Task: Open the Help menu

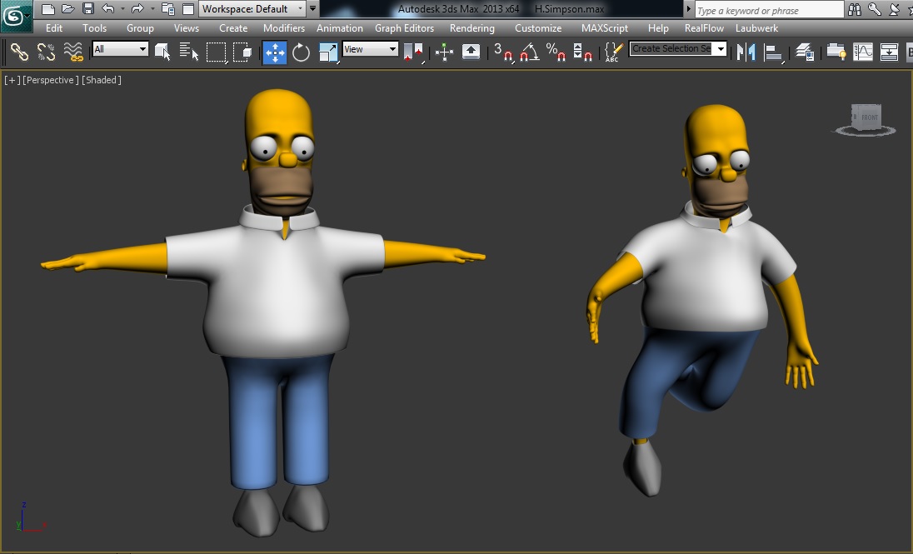Action: coord(658,28)
